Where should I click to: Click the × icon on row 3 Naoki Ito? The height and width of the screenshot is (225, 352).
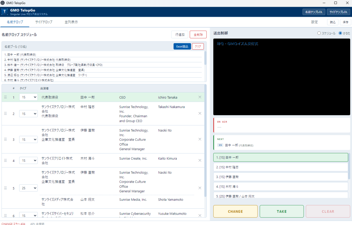click(x=200, y=139)
